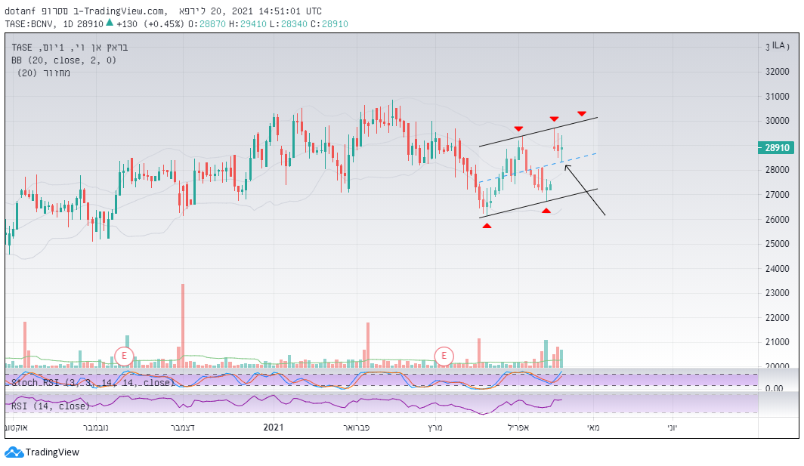Viewport: 804px width, 466px height.
Task: Select the current price label 28910 on axis
Action: 778,147
